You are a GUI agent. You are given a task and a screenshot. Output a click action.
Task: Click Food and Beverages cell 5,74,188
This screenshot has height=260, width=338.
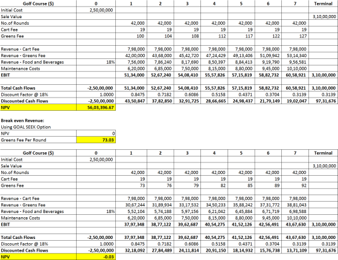click(x=161, y=211)
